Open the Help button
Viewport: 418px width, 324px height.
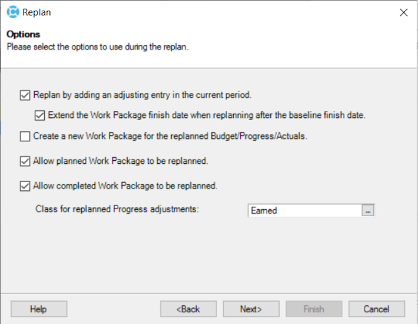(x=39, y=309)
